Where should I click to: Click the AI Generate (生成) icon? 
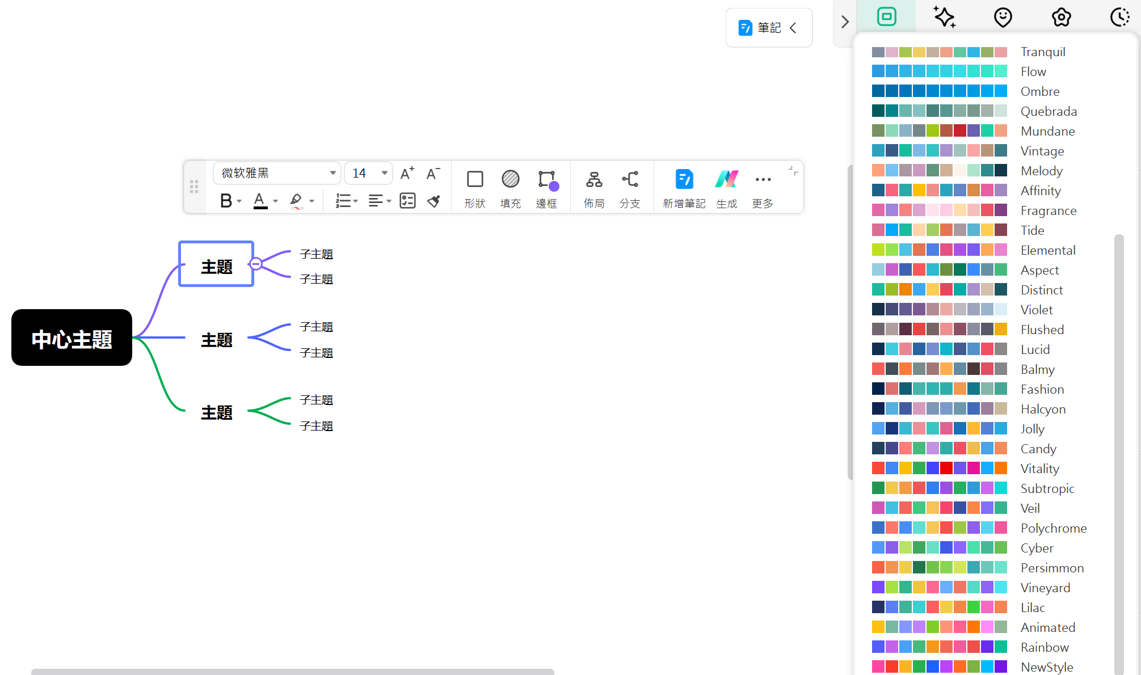point(727,180)
